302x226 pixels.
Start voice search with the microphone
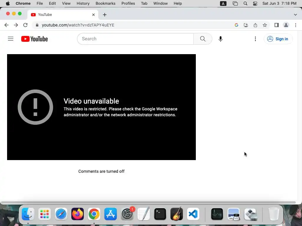coord(221,39)
